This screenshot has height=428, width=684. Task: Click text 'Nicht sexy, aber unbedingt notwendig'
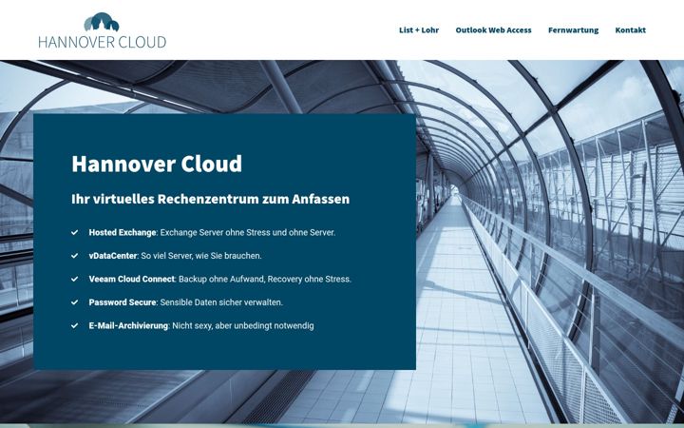(x=243, y=325)
